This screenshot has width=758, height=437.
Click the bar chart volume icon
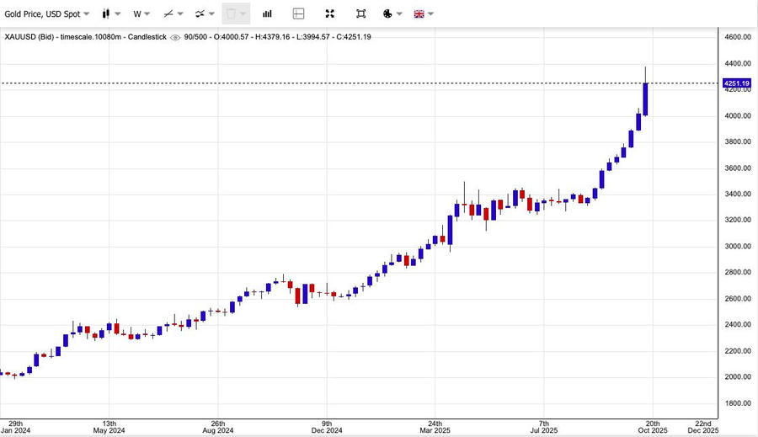(x=267, y=13)
